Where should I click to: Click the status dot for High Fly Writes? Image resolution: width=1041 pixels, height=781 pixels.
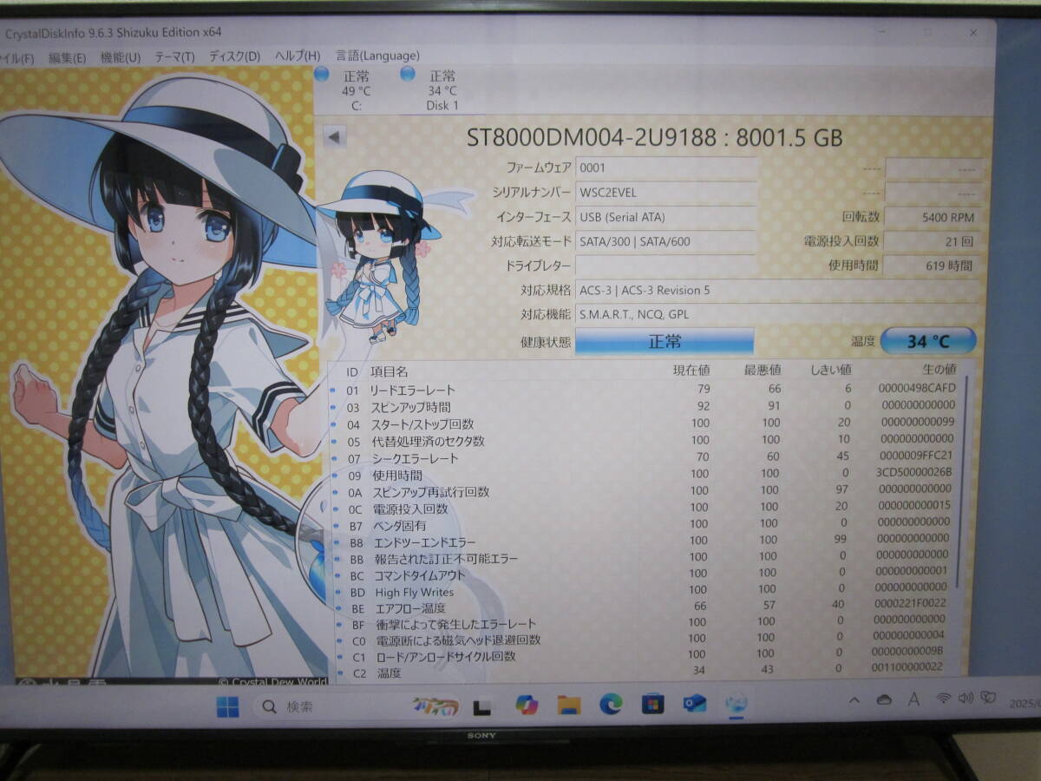pos(338,592)
